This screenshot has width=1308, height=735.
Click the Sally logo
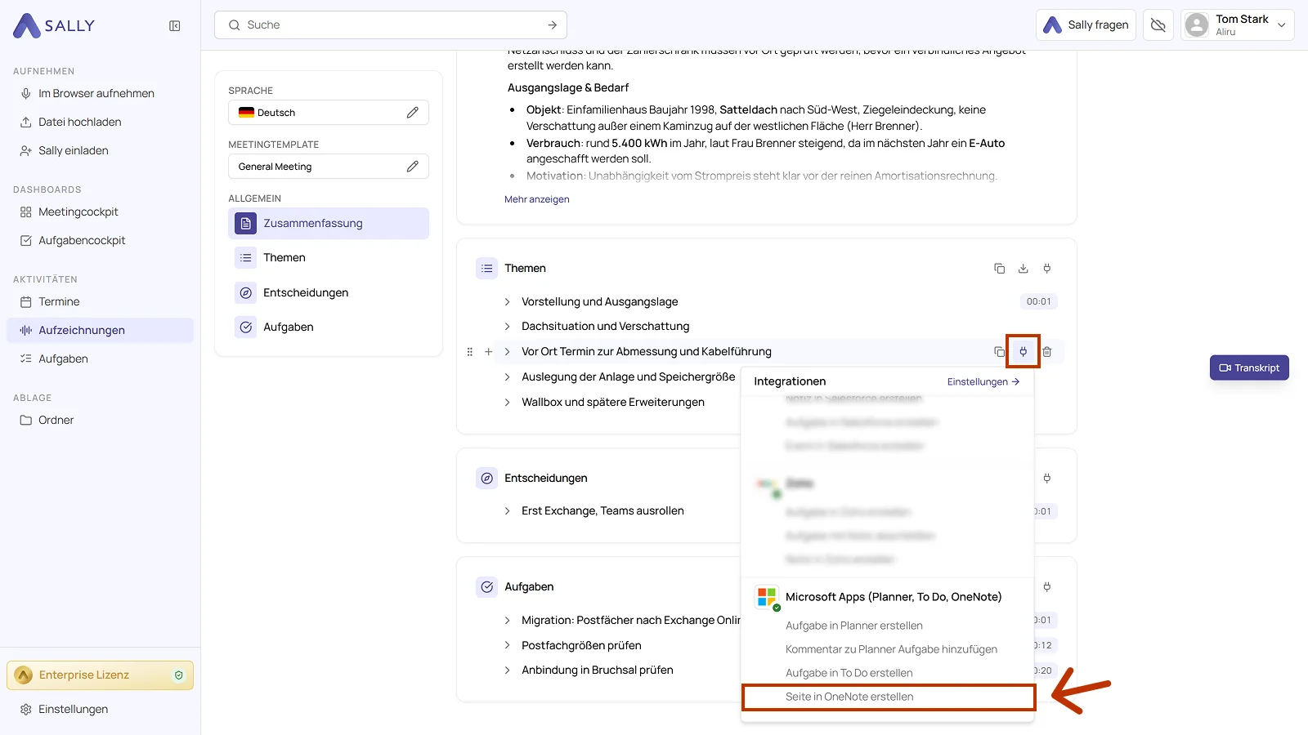(54, 26)
